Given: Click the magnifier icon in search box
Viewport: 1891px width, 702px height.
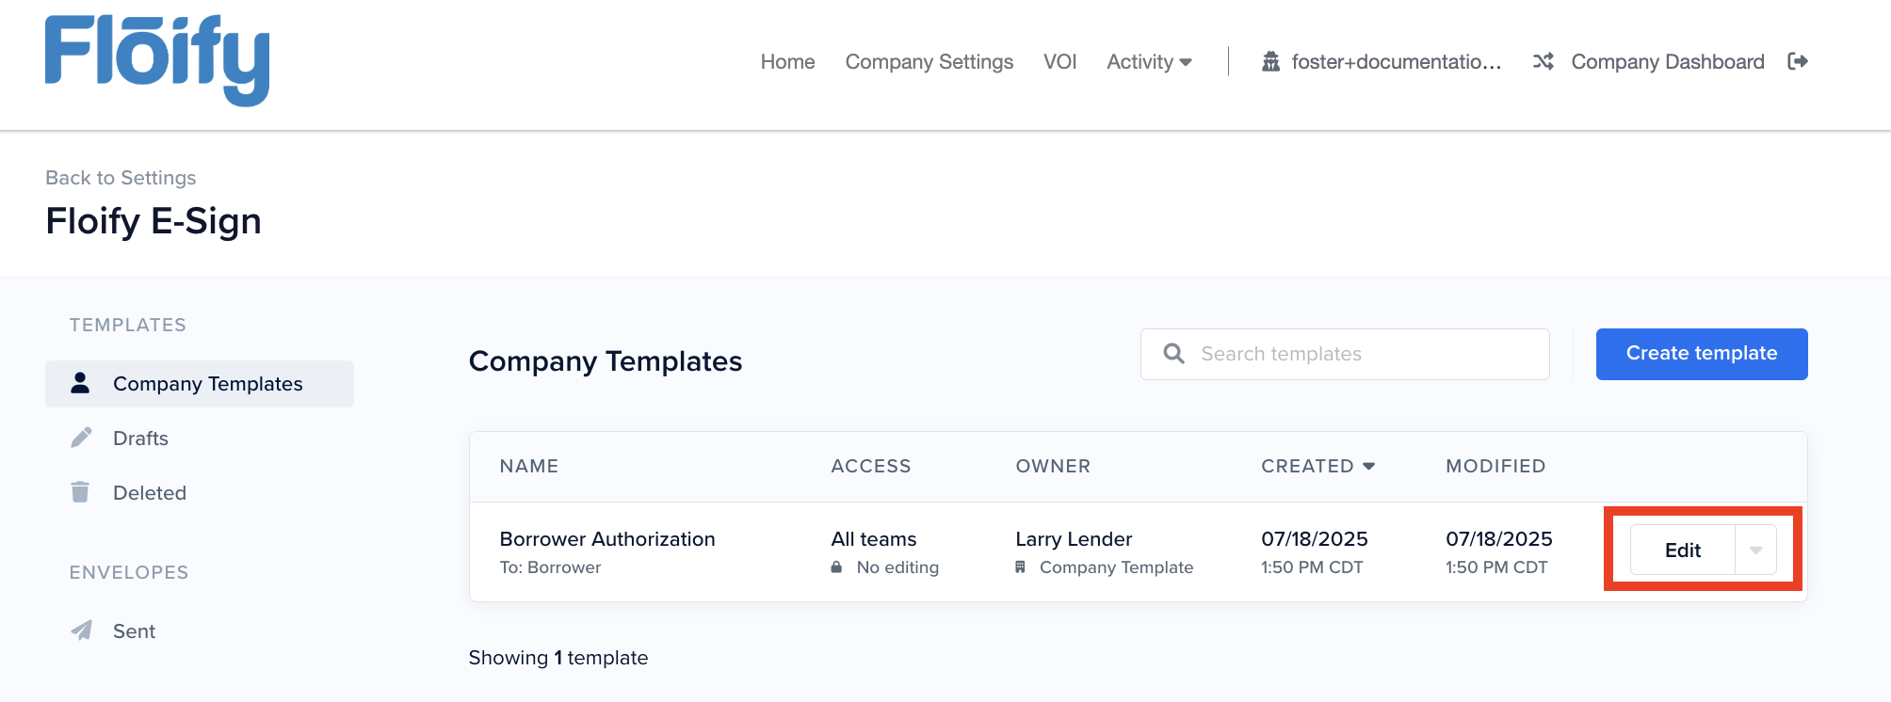Looking at the screenshot, I should pos(1173,354).
